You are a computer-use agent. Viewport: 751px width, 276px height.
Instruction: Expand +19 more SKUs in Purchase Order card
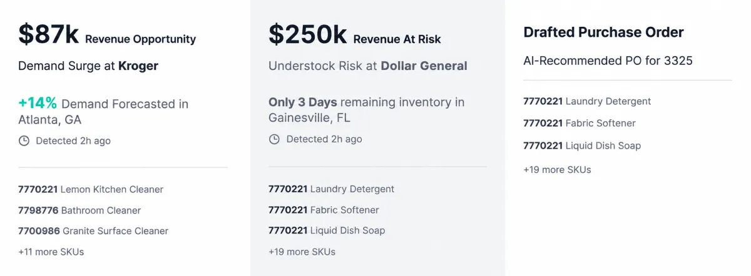(x=557, y=170)
